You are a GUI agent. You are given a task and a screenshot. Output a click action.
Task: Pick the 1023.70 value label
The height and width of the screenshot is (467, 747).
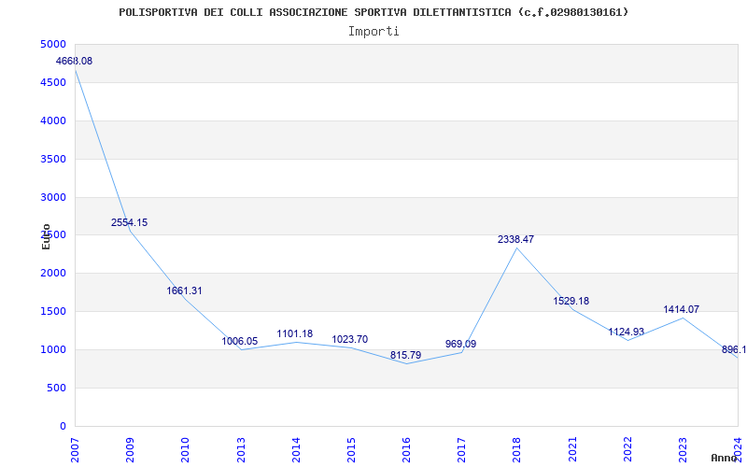(349, 340)
